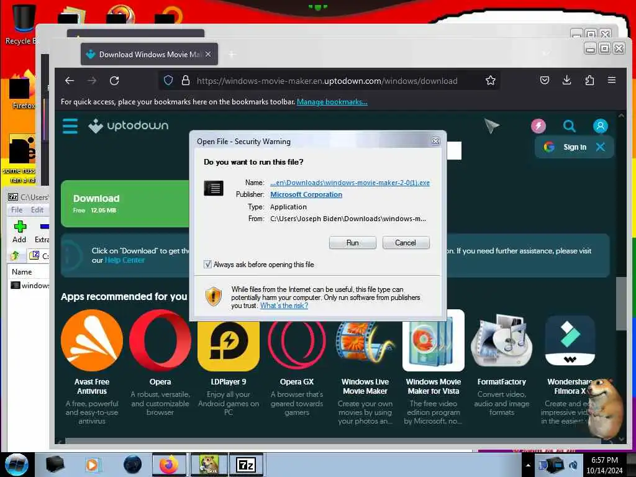Click the 7-Zip File menu
Image resolution: width=636 pixels, height=477 pixels.
17,210
